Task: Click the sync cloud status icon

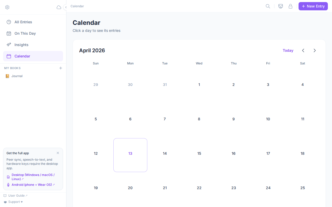Action: click(59, 7)
